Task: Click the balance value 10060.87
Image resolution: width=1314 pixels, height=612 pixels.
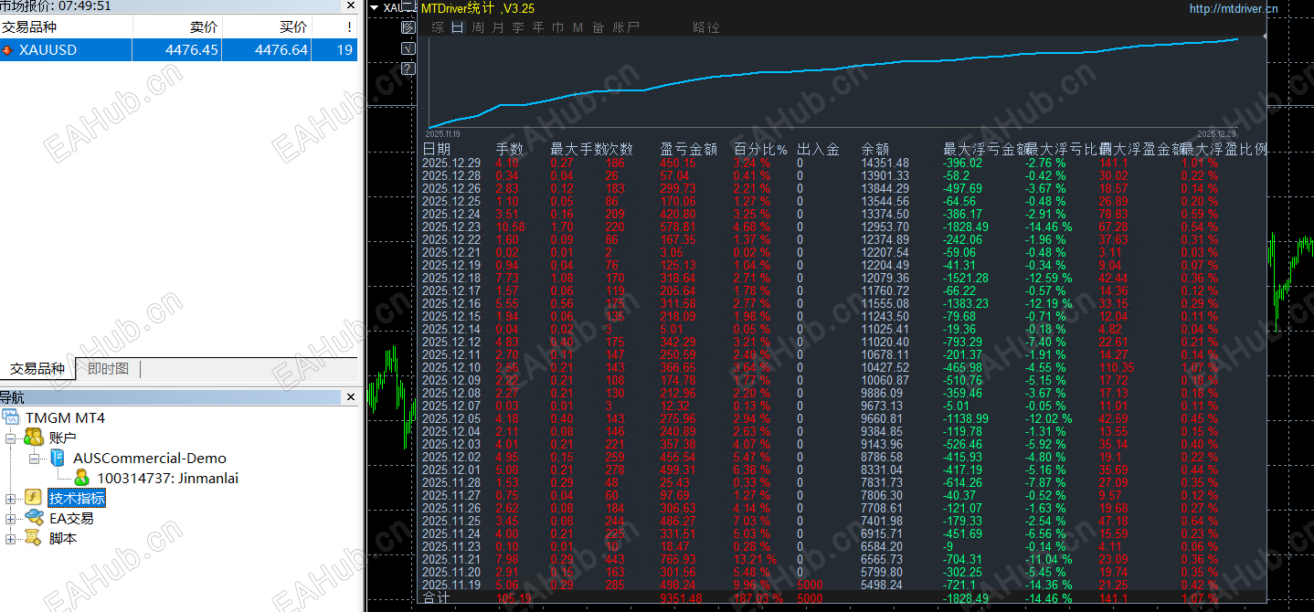Action: pos(885,381)
